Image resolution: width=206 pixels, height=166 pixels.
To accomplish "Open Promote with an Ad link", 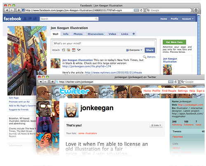I will tap(19, 102).
